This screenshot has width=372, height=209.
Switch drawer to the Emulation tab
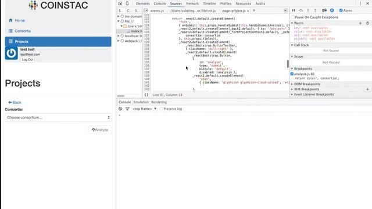pyautogui.click(x=141, y=102)
